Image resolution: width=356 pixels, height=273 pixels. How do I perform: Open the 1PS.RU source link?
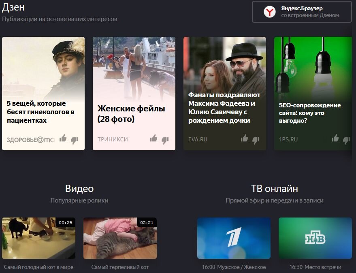(x=288, y=139)
